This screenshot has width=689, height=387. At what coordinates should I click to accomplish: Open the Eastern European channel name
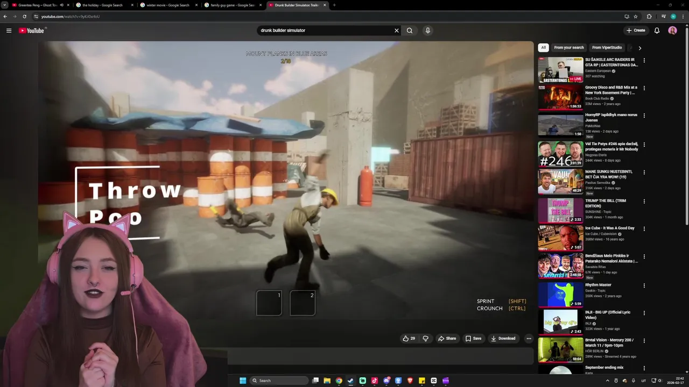(598, 71)
